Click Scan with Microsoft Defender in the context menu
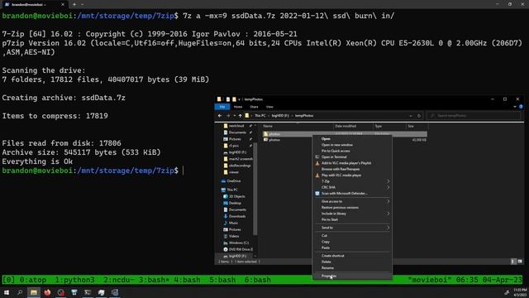 344,193
